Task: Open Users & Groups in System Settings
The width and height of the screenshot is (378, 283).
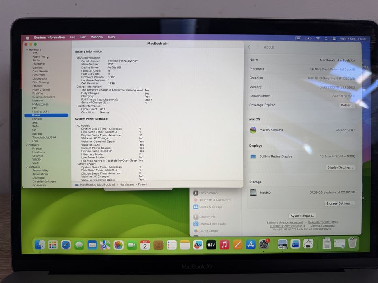Action: tap(208, 207)
